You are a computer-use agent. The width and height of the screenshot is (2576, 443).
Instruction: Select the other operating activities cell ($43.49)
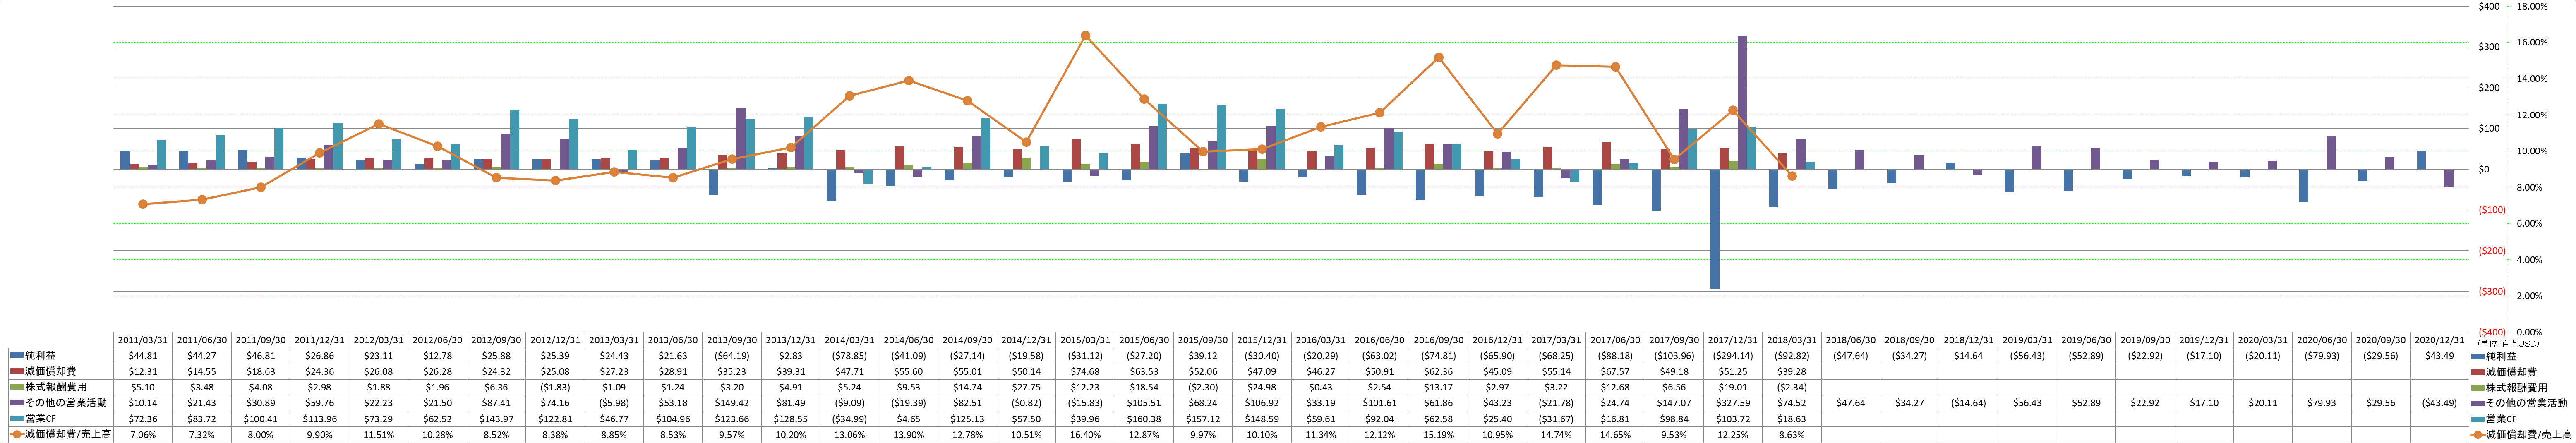[2440, 403]
